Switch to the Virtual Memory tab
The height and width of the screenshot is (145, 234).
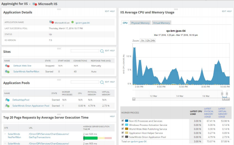161,23
